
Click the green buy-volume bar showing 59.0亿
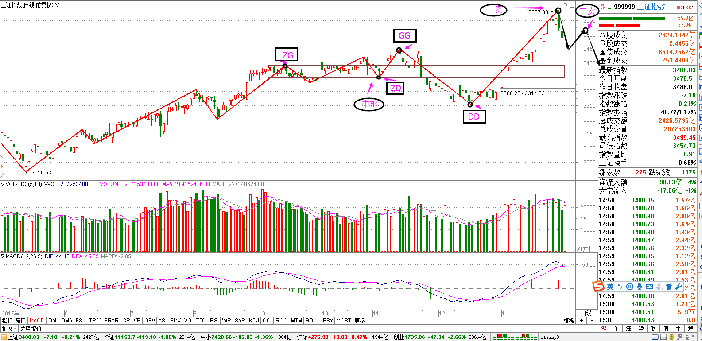click(632, 19)
